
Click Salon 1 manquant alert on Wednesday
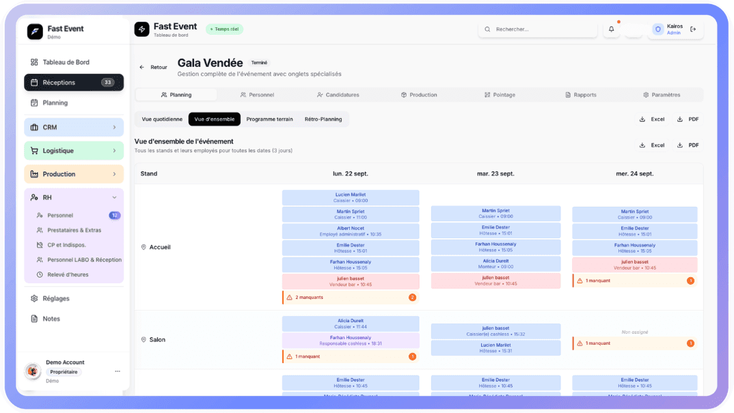coord(635,343)
